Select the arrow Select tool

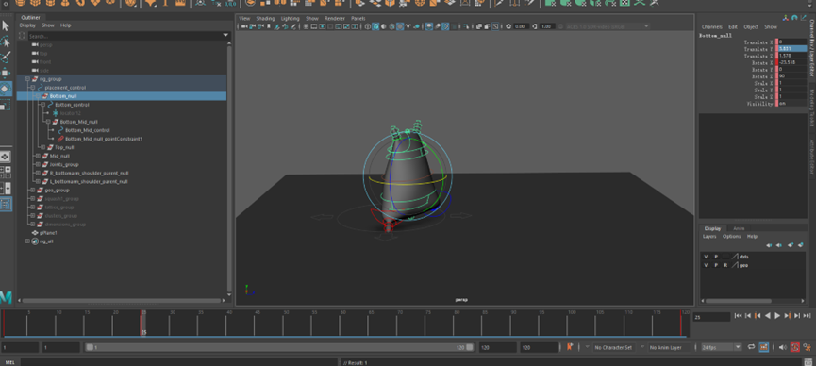click(x=6, y=25)
